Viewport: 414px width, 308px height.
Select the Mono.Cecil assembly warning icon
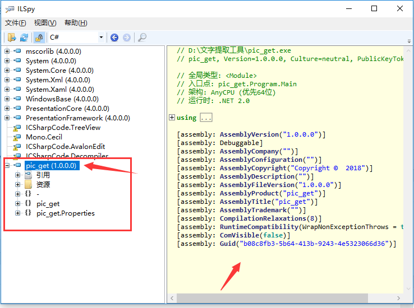click(x=17, y=137)
